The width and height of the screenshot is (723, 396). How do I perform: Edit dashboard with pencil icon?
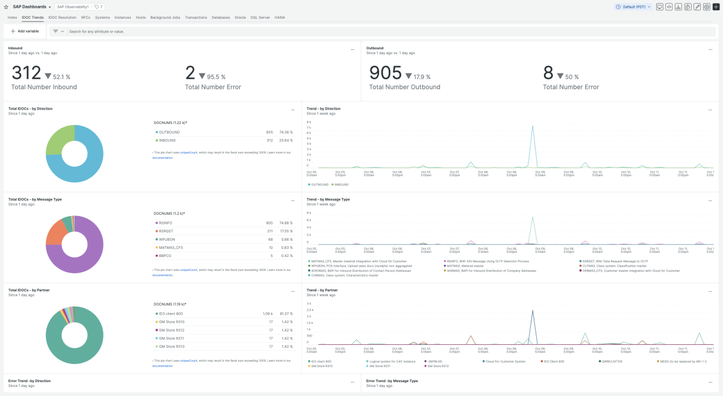click(x=697, y=7)
